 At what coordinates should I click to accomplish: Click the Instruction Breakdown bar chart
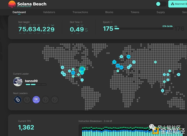tap(125, 131)
